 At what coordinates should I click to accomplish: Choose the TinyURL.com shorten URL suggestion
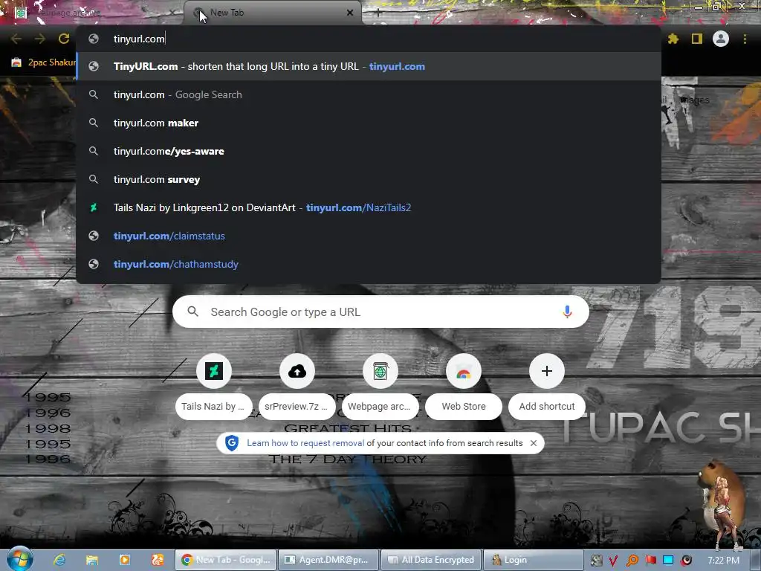click(x=369, y=66)
